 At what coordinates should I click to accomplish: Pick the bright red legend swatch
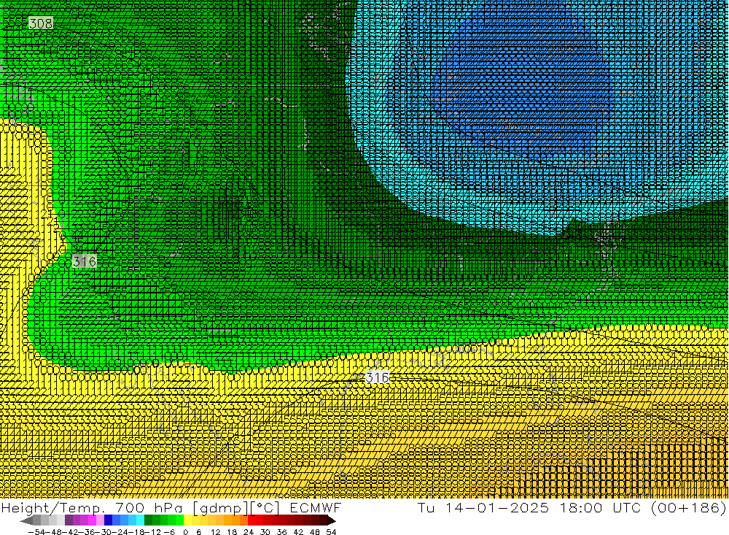coord(252,520)
